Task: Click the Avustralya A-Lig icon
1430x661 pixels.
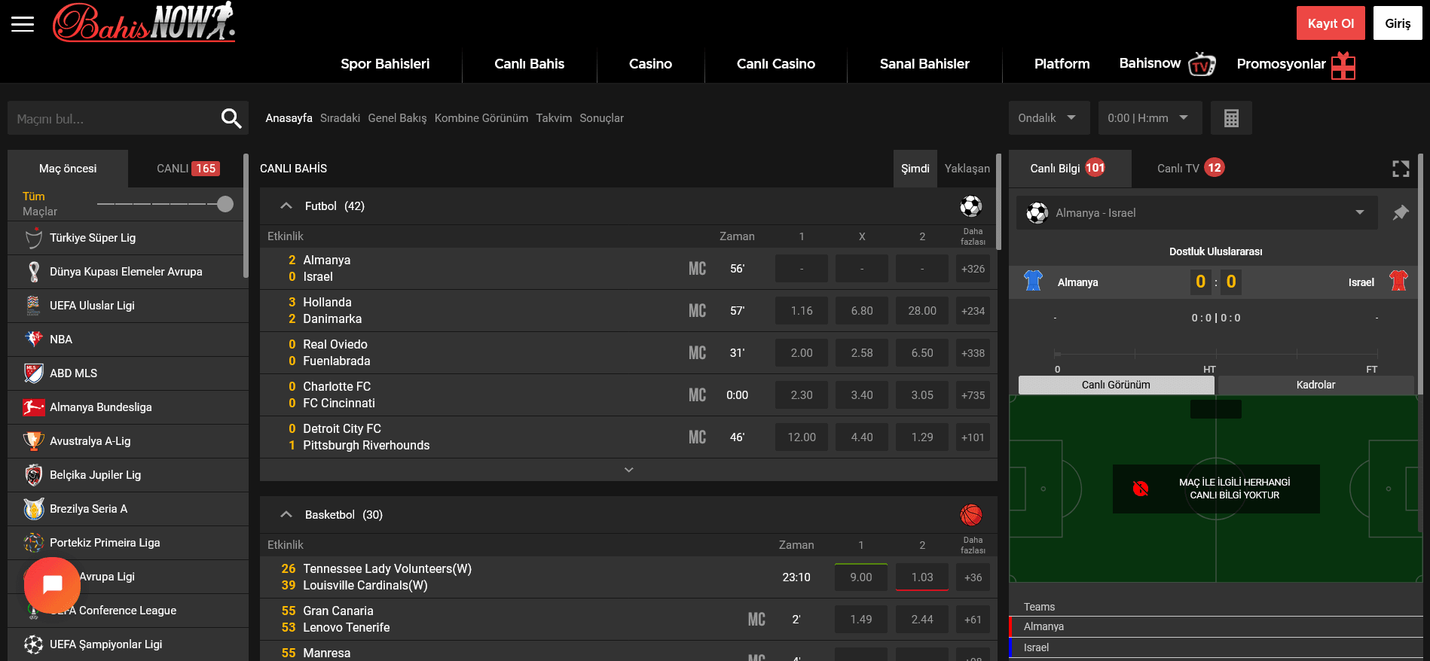Action: pos(34,441)
